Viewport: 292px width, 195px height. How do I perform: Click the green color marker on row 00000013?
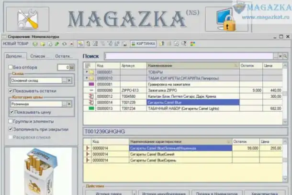[91, 108]
